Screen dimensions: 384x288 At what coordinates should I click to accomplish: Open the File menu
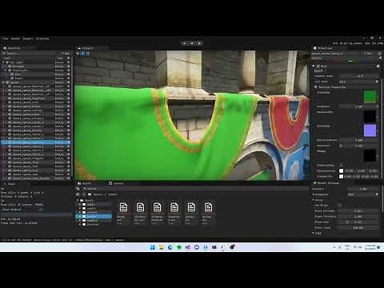[x=5, y=38]
